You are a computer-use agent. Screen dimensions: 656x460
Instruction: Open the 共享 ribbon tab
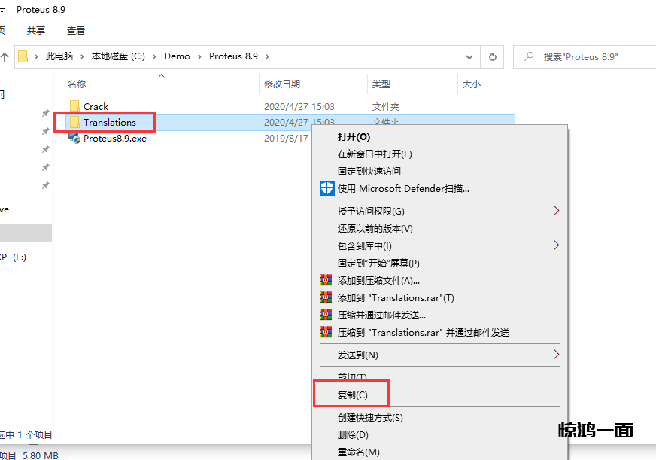pos(36,31)
